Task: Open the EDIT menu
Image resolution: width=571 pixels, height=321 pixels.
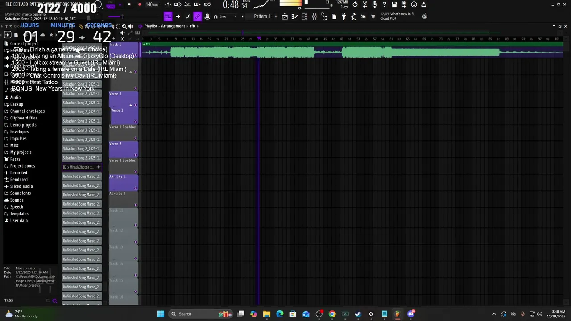Action: pyautogui.click(x=17, y=4)
